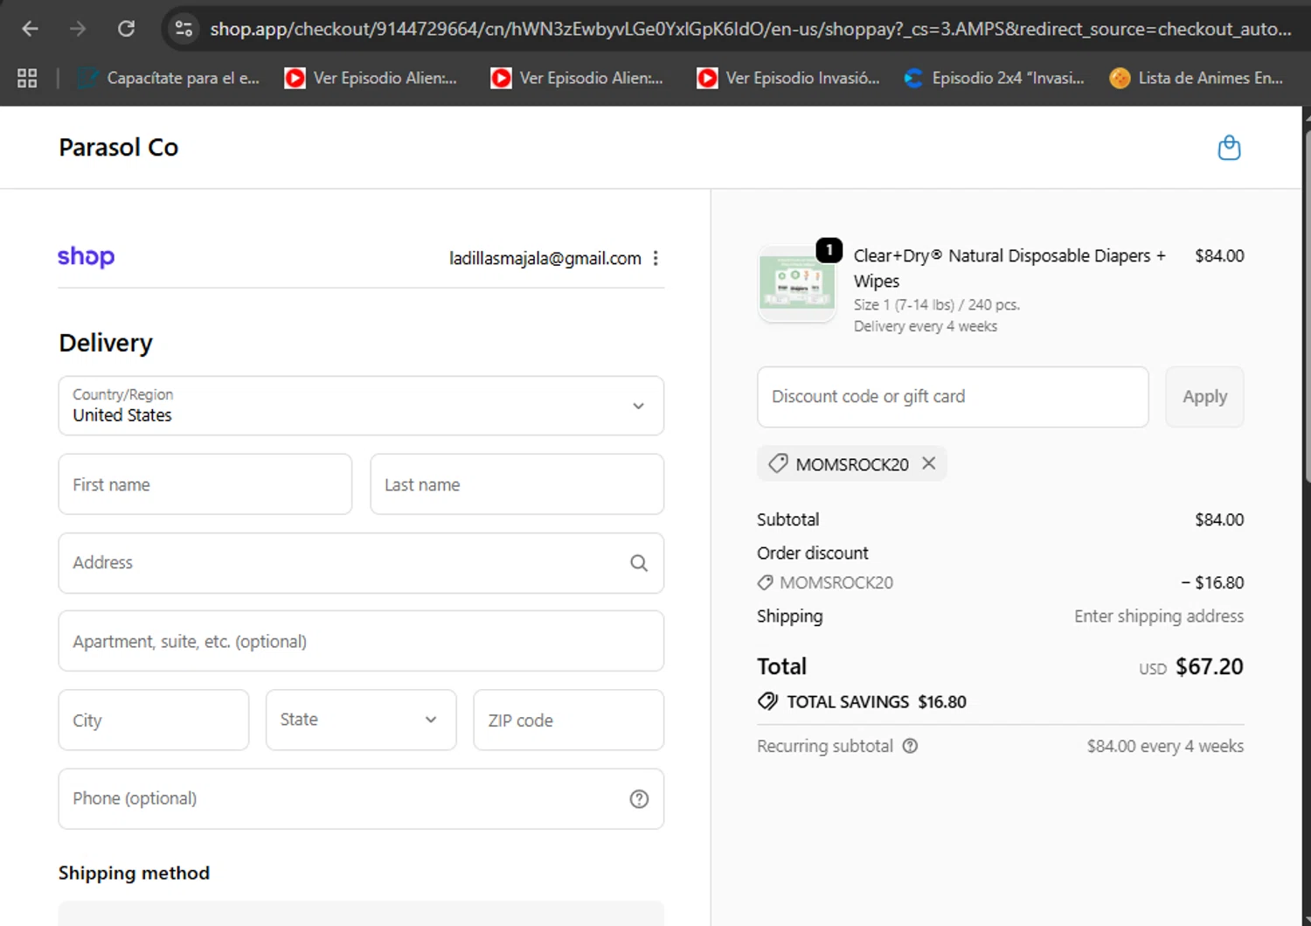Click the address bar URL
The image size is (1311, 926).
click(750, 29)
